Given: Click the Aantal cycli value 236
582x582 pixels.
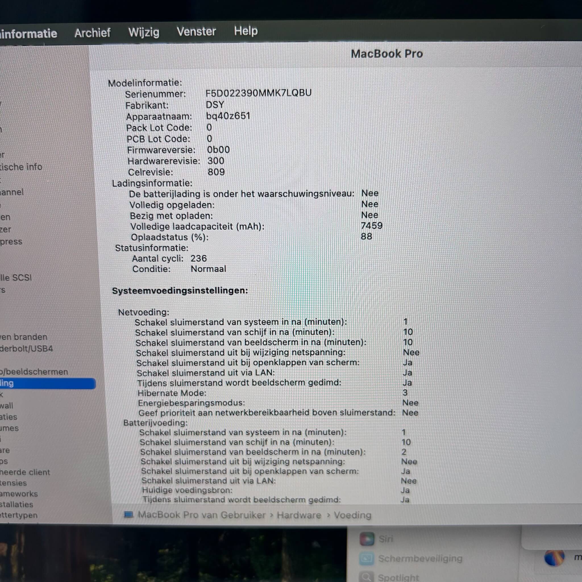Looking at the screenshot, I should (199, 259).
